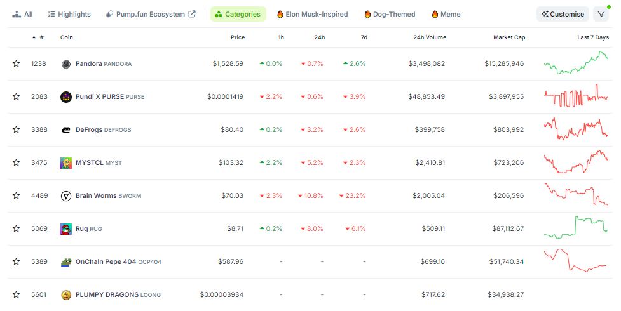621x311 pixels.
Task: Click the Pundi X PURSE coin icon
Action: [65, 96]
